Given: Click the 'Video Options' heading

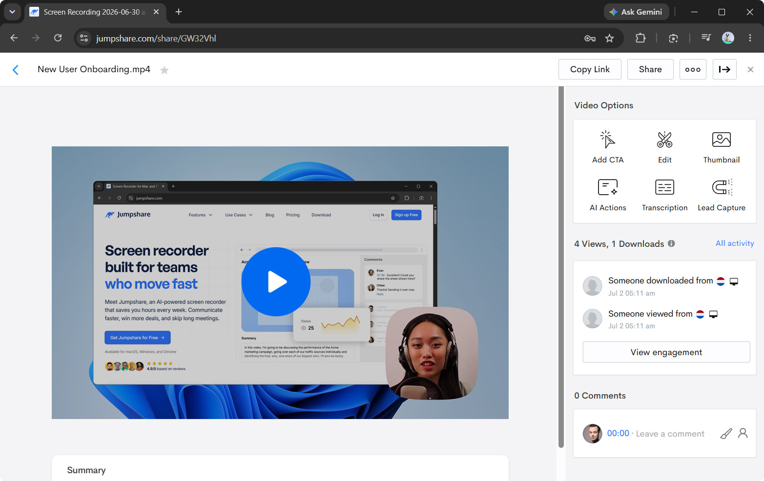Looking at the screenshot, I should tap(603, 105).
